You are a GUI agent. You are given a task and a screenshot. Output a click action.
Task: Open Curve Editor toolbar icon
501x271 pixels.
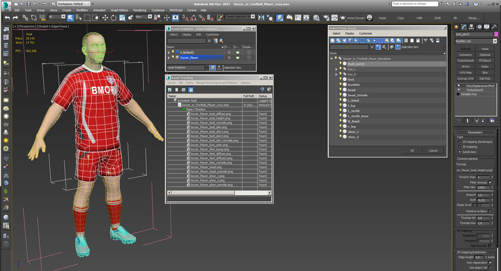[298, 18]
